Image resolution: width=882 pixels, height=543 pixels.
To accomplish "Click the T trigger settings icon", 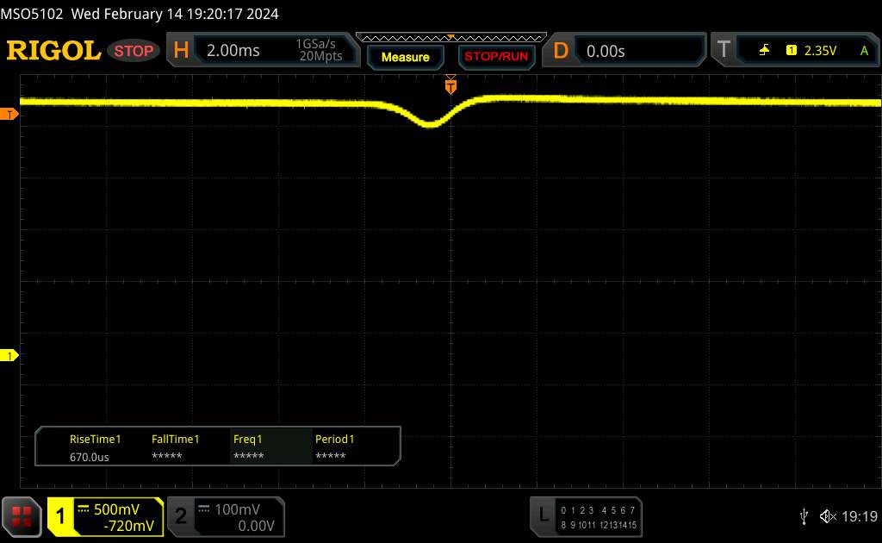I will pyautogui.click(x=724, y=50).
